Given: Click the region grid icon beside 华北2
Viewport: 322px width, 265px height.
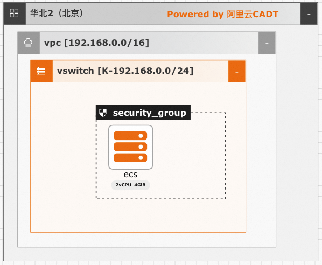Looking at the screenshot, I should (x=14, y=13).
